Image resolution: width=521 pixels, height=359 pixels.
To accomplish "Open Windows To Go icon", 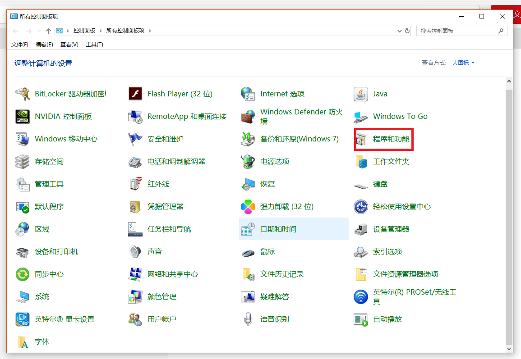I will 361,117.
